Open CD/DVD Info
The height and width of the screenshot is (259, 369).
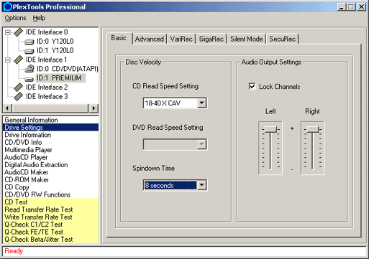pos(50,142)
